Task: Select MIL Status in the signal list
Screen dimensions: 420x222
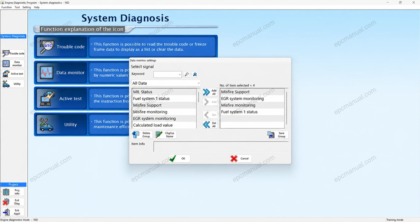Action: pyautogui.click(x=164, y=92)
